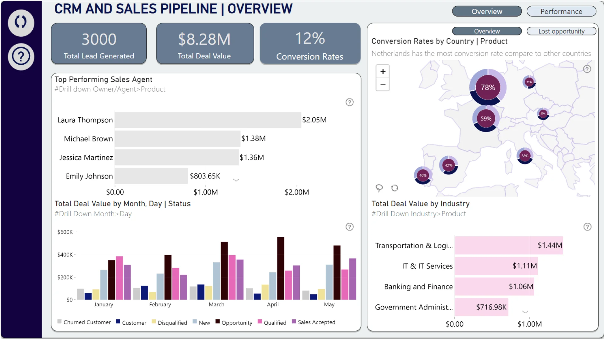Click the New legend swatch

[x=194, y=321]
